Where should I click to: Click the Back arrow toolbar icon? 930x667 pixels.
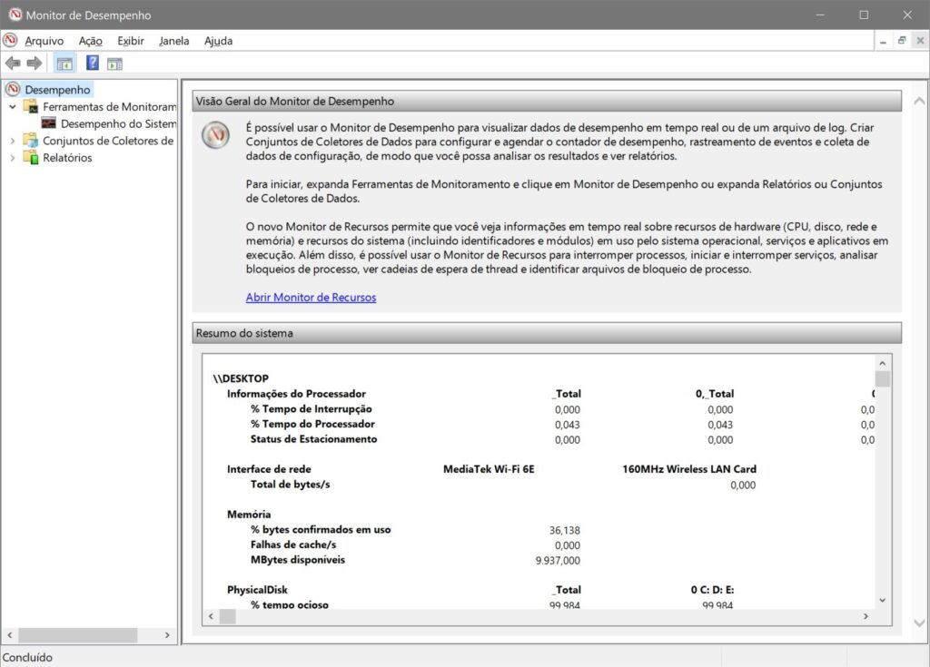[13, 64]
